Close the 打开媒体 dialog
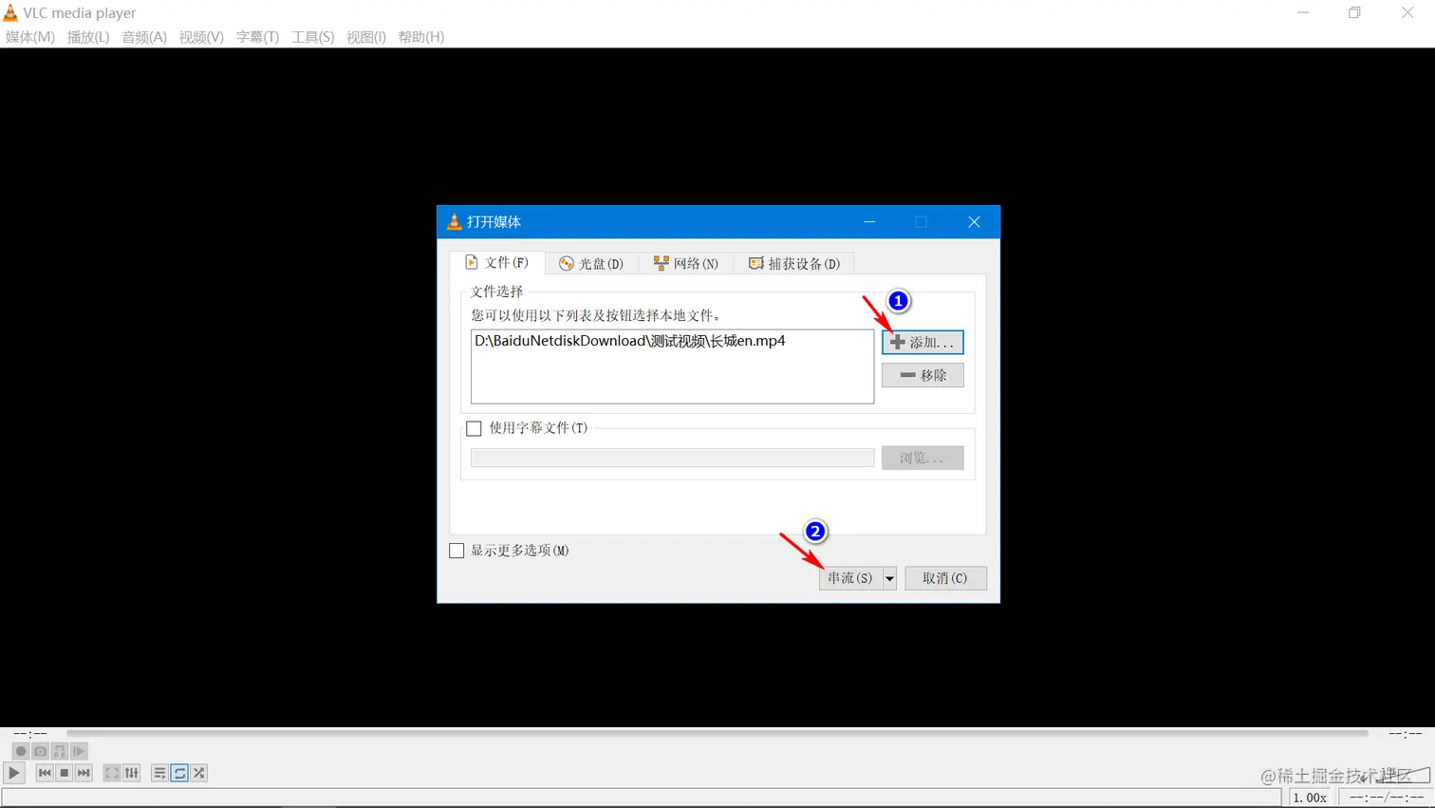 coord(974,222)
